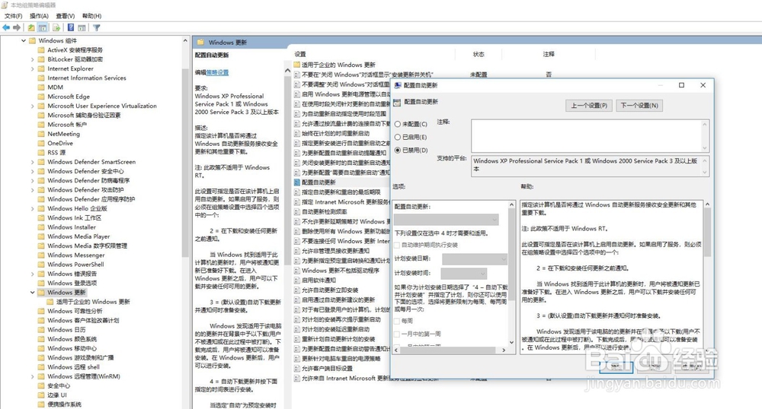The image size is (762, 409).
Task: Expand the Internet Explorer tree node
Action: tap(33, 69)
